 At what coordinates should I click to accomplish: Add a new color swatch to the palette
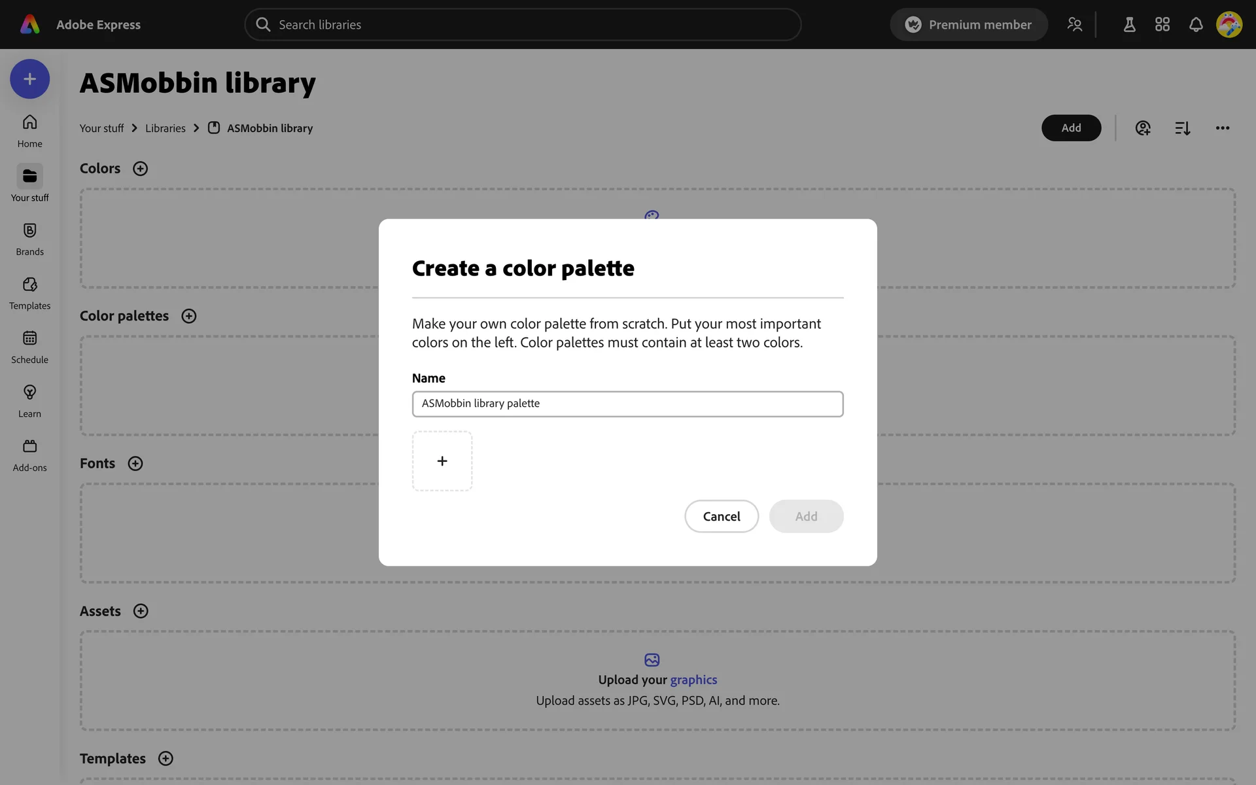coord(442,461)
